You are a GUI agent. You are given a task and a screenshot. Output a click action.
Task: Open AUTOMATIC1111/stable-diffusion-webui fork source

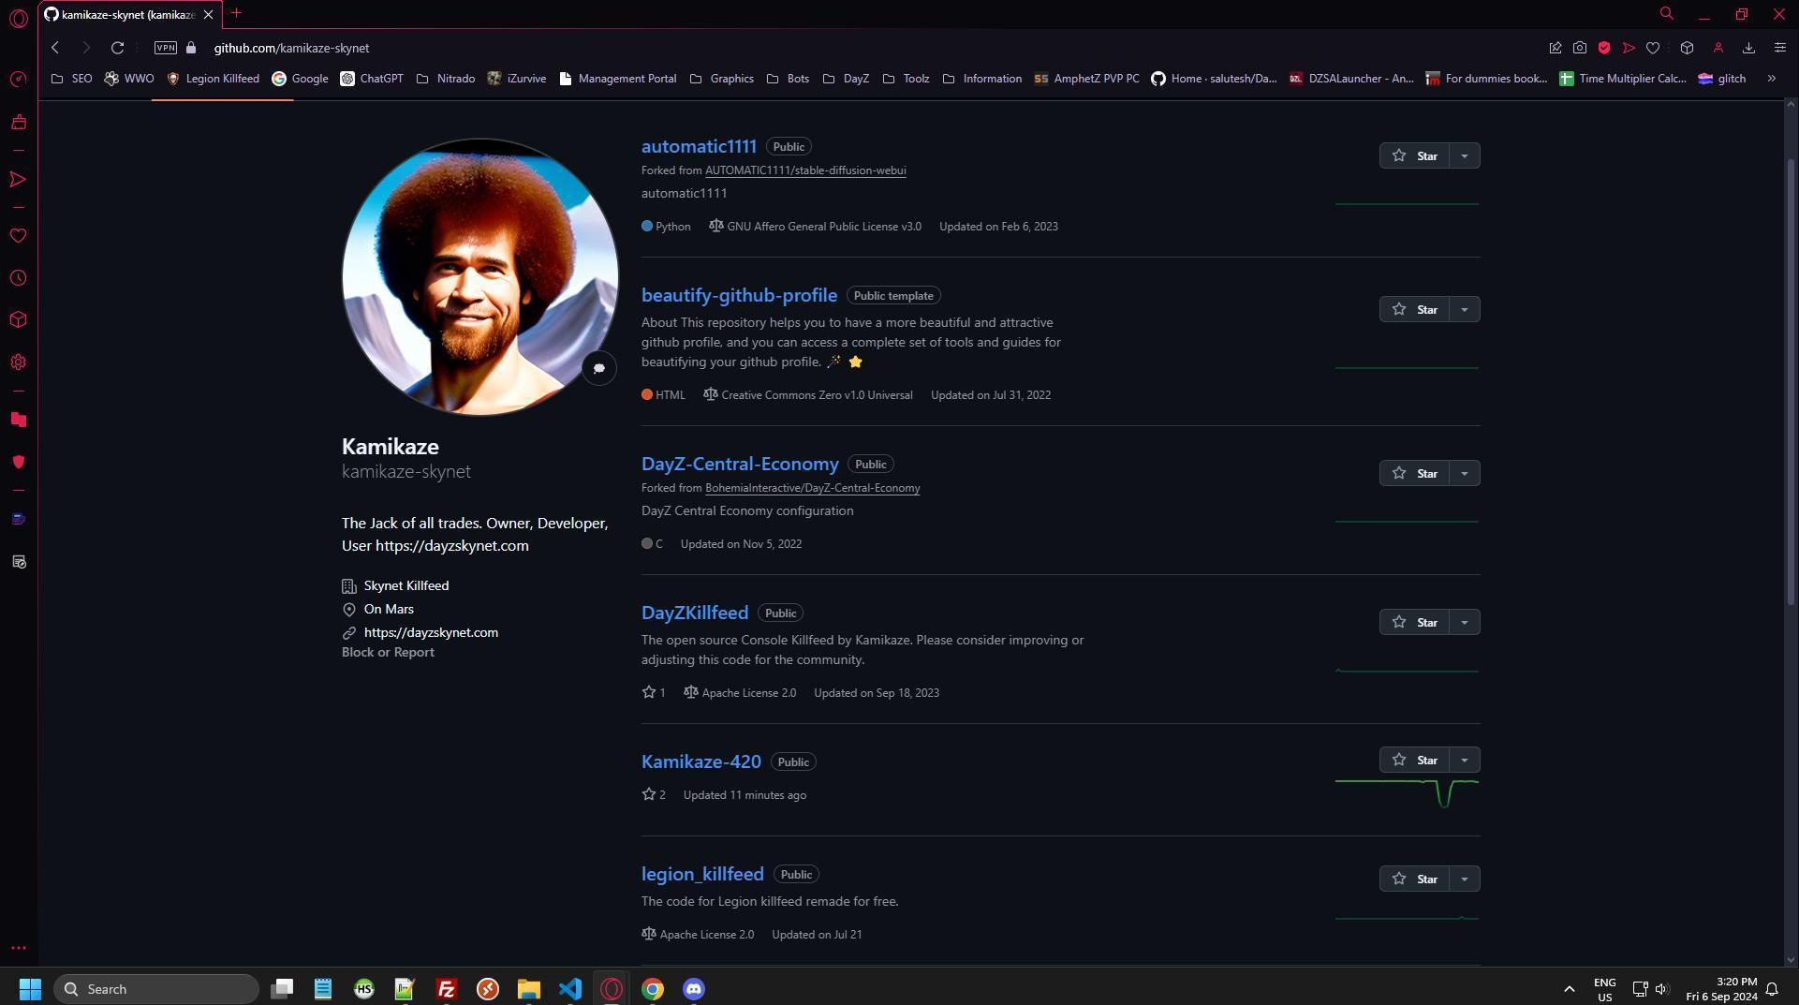(805, 170)
